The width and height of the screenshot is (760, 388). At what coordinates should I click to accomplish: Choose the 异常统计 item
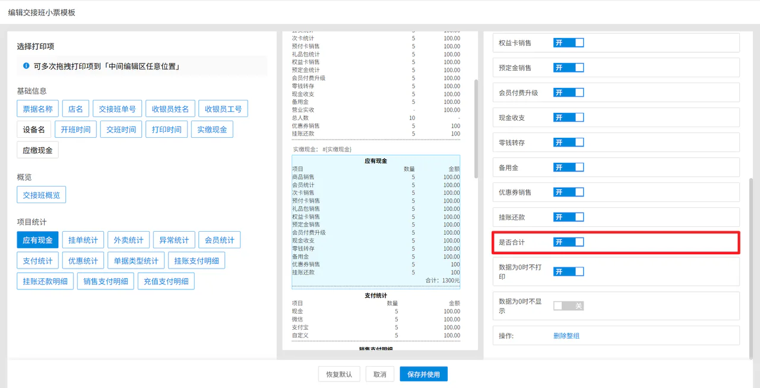pyautogui.click(x=174, y=240)
